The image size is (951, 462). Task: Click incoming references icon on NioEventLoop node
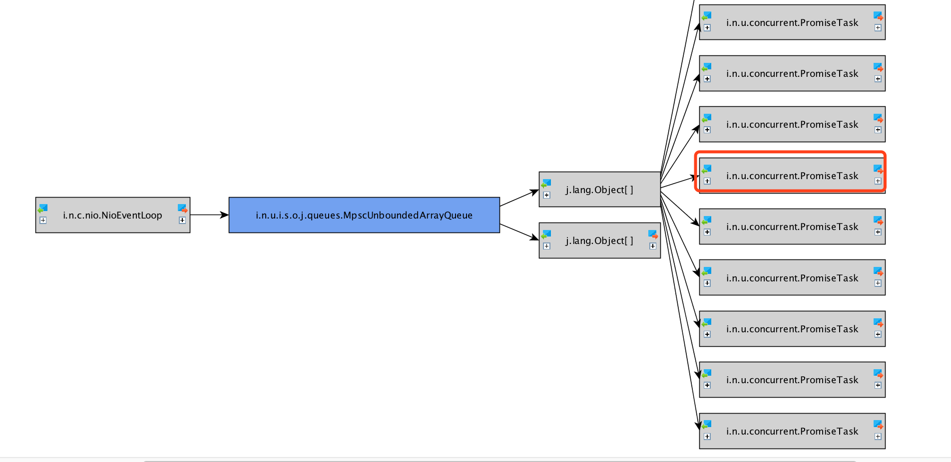tap(43, 208)
